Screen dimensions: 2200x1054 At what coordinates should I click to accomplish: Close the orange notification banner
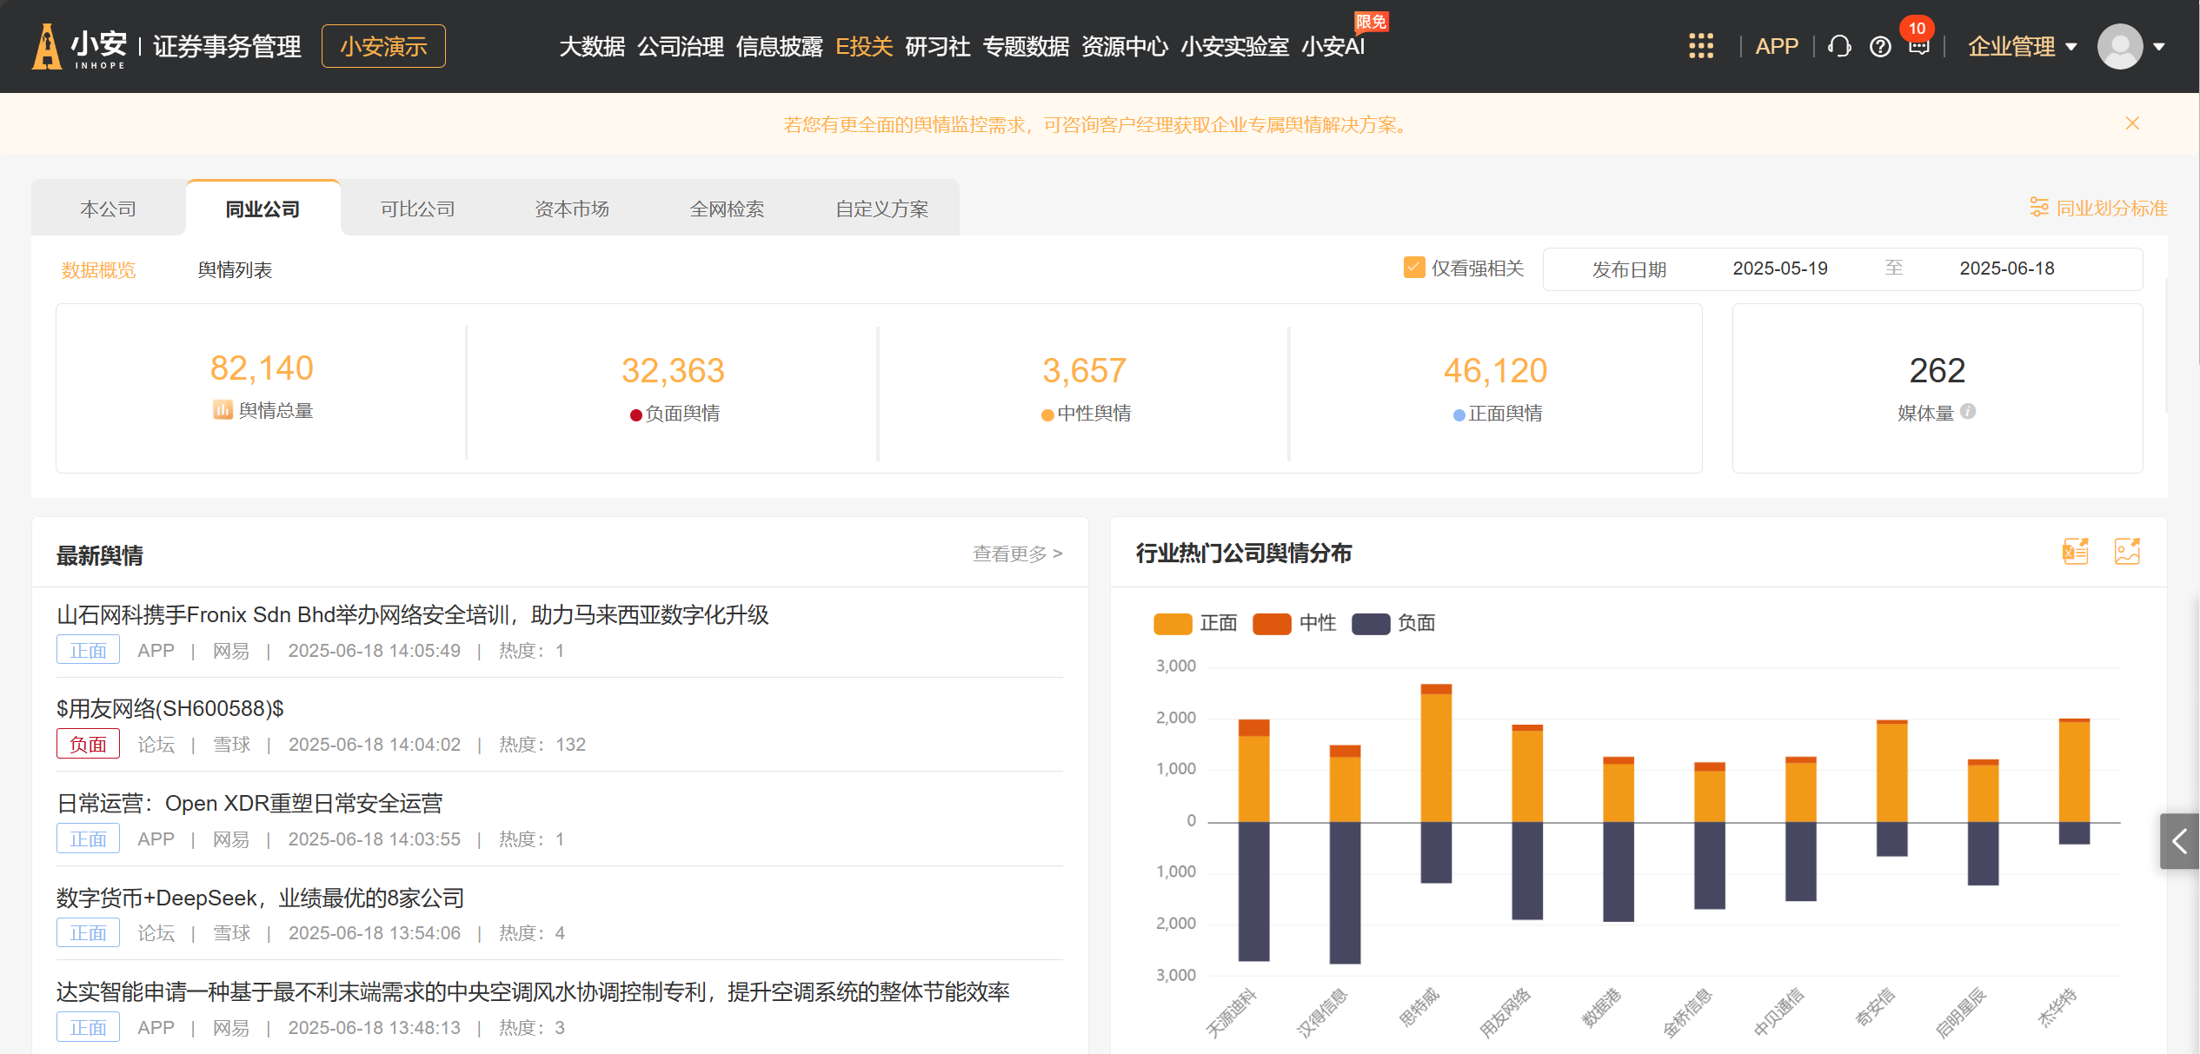[x=2132, y=123]
